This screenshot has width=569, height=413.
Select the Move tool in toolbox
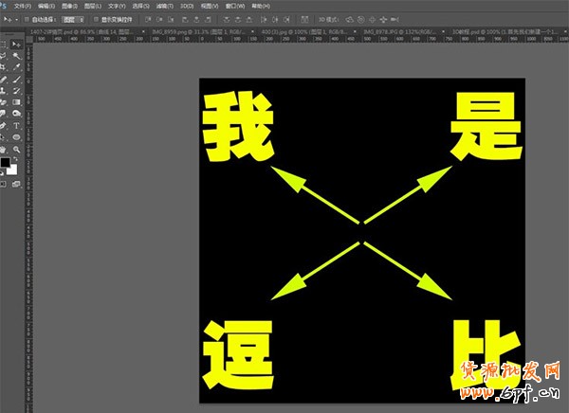pos(16,44)
